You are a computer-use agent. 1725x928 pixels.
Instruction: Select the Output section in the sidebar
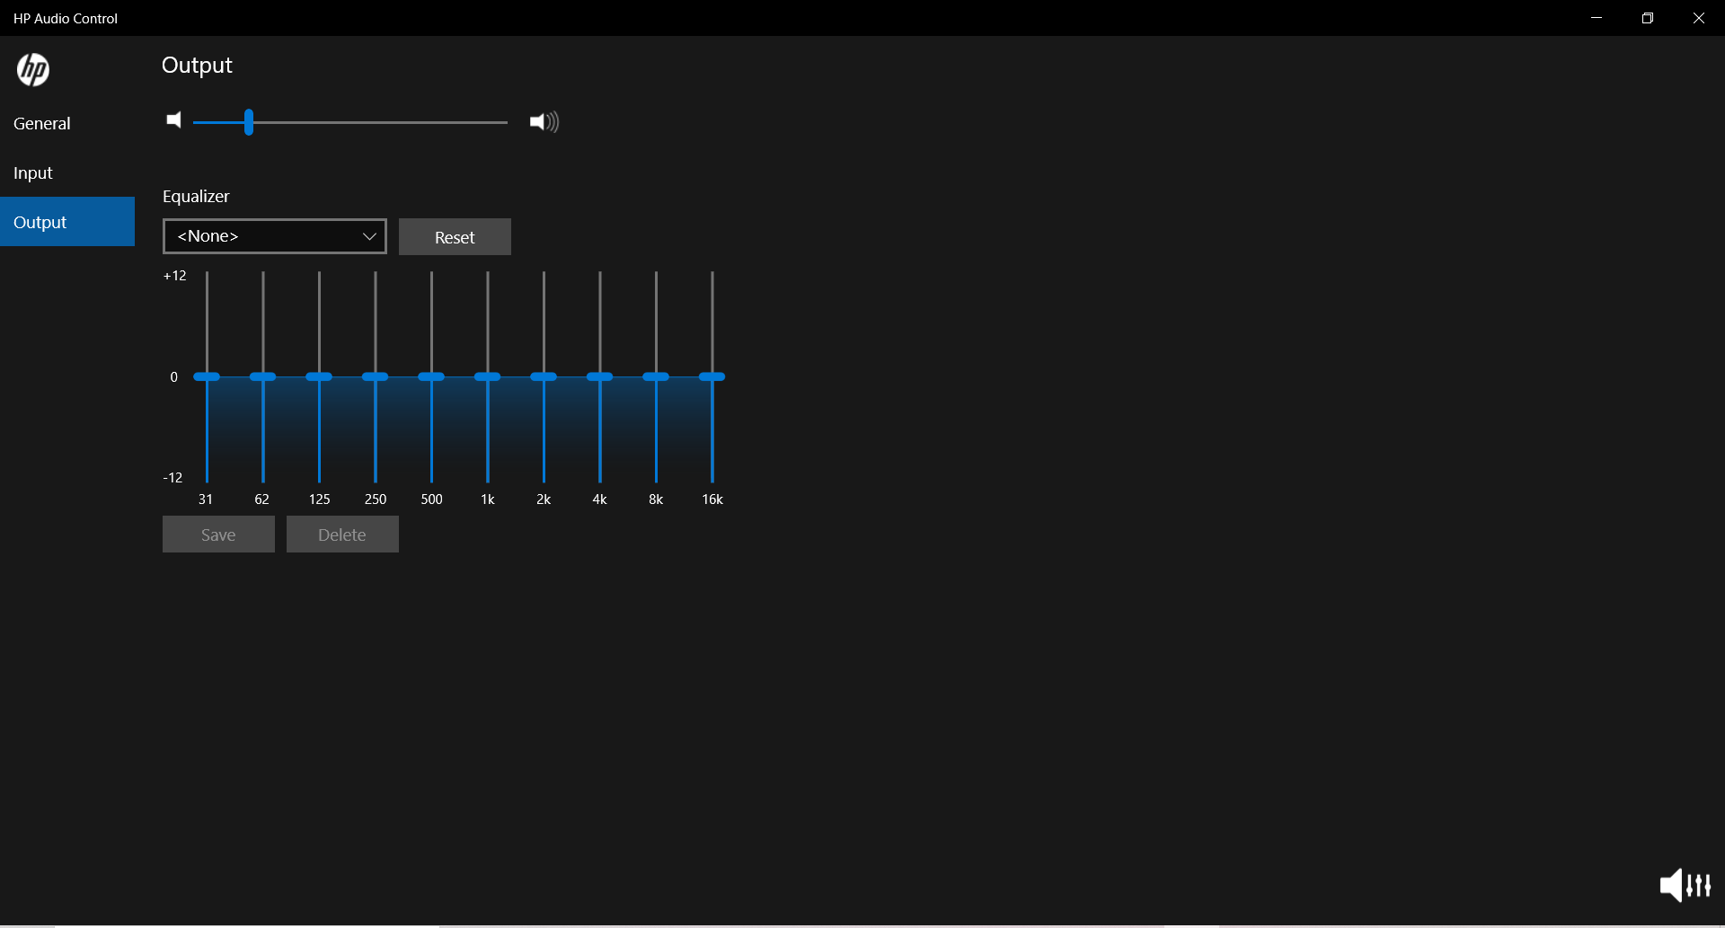pyautogui.click(x=40, y=222)
